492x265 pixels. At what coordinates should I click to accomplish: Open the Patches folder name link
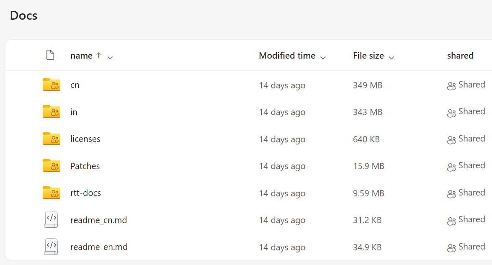click(x=85, y=166)
